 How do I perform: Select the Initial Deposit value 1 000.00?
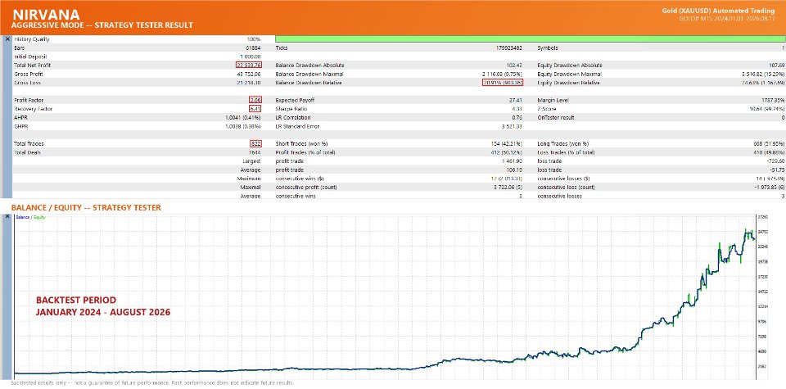[x=251, y=57]
